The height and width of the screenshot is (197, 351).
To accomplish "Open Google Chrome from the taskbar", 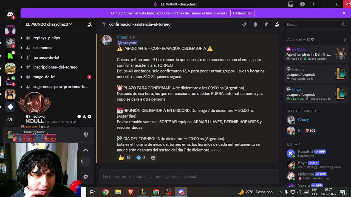I will pyautogui.click(x=106, y=192).
